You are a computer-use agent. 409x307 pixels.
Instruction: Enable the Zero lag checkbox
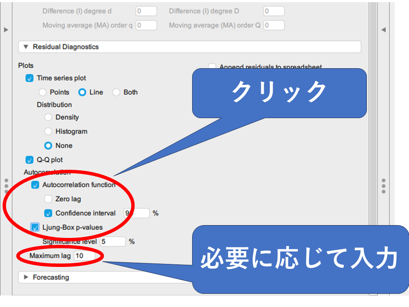click(48, 199)
